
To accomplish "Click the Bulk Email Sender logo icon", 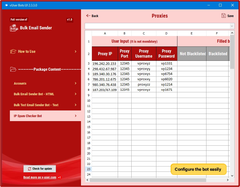I will click(x=14, y=28).
